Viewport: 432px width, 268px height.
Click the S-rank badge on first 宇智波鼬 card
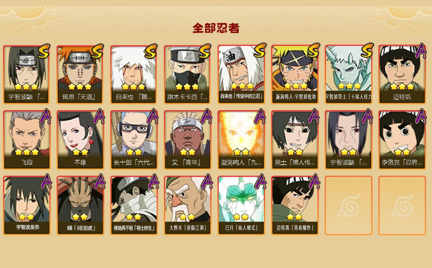click(x=44, y=51)
